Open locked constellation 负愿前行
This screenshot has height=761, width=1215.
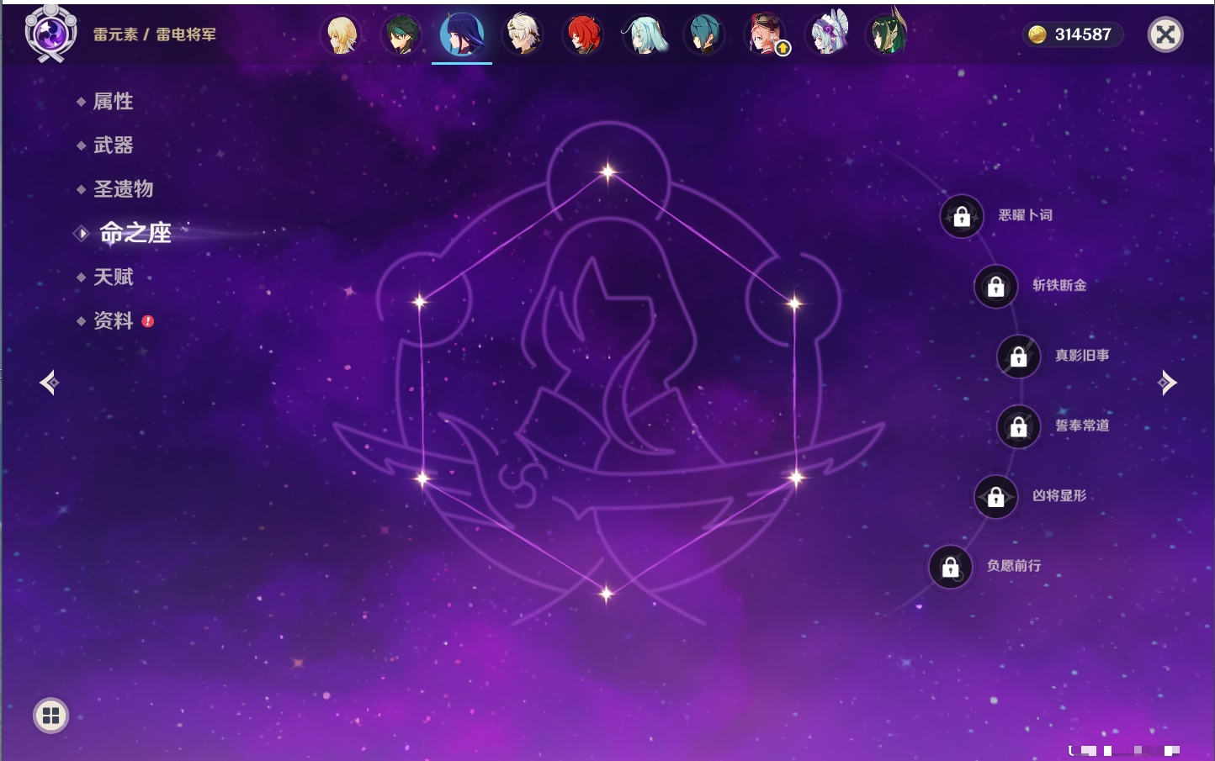click(951, 567)
